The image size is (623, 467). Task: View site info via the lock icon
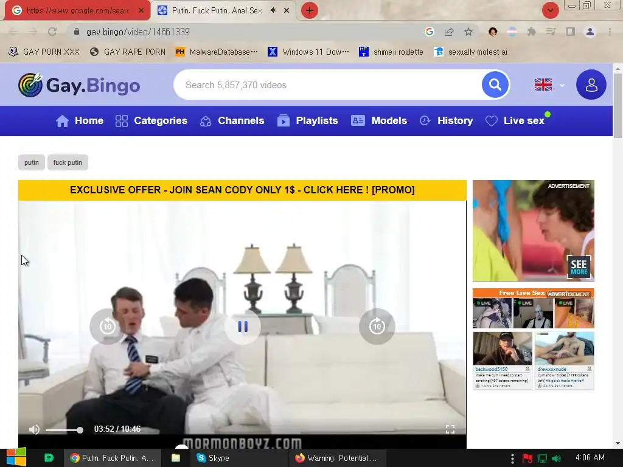(x=77, y=32)
